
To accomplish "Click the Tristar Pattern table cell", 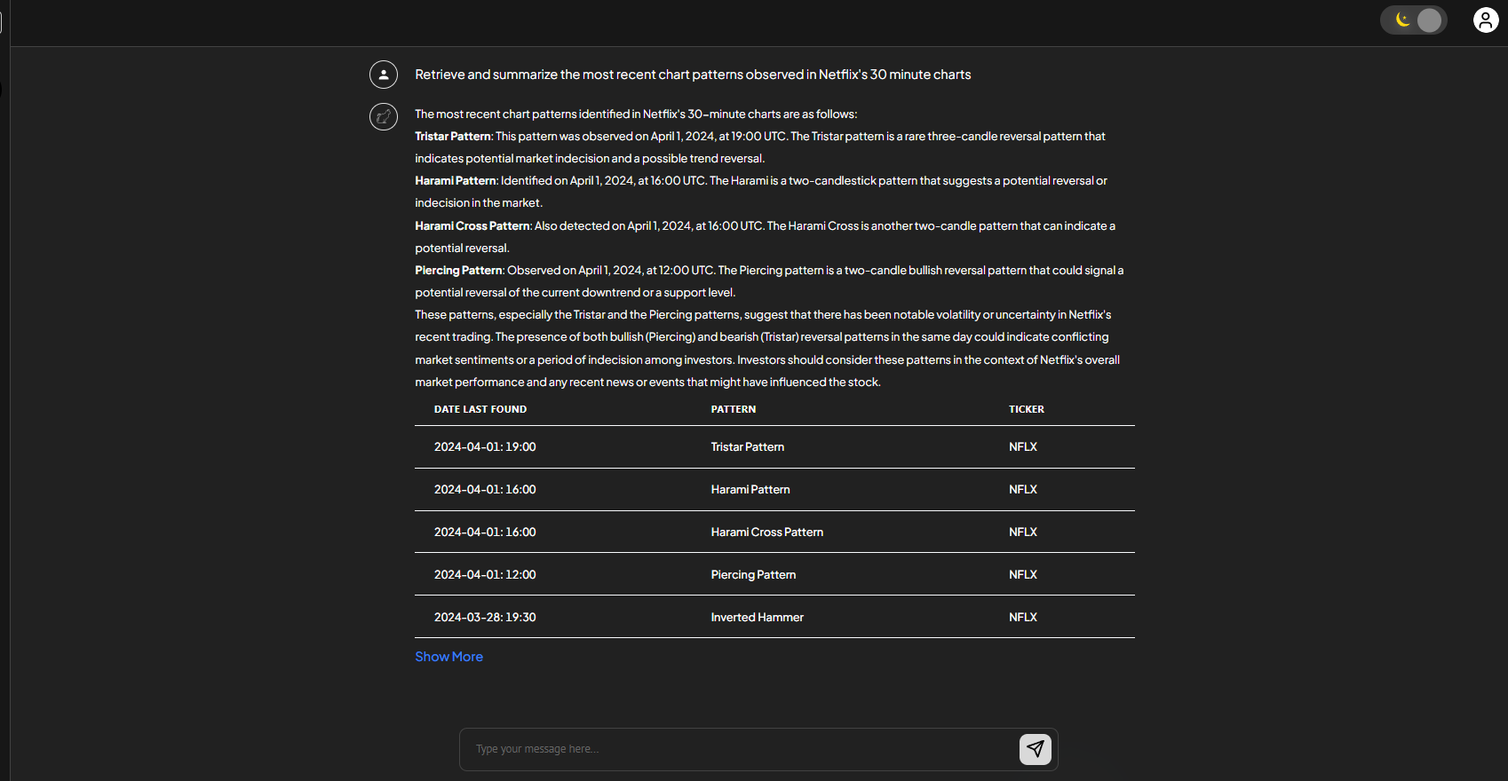I will [x=748, y=447].
